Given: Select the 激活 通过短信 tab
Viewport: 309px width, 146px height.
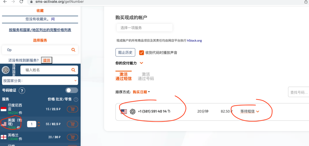Looking at the screenshot, I should coord(124,76).
